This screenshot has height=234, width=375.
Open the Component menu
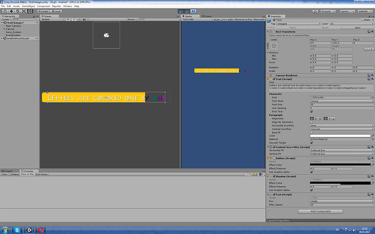pos(43,6)
